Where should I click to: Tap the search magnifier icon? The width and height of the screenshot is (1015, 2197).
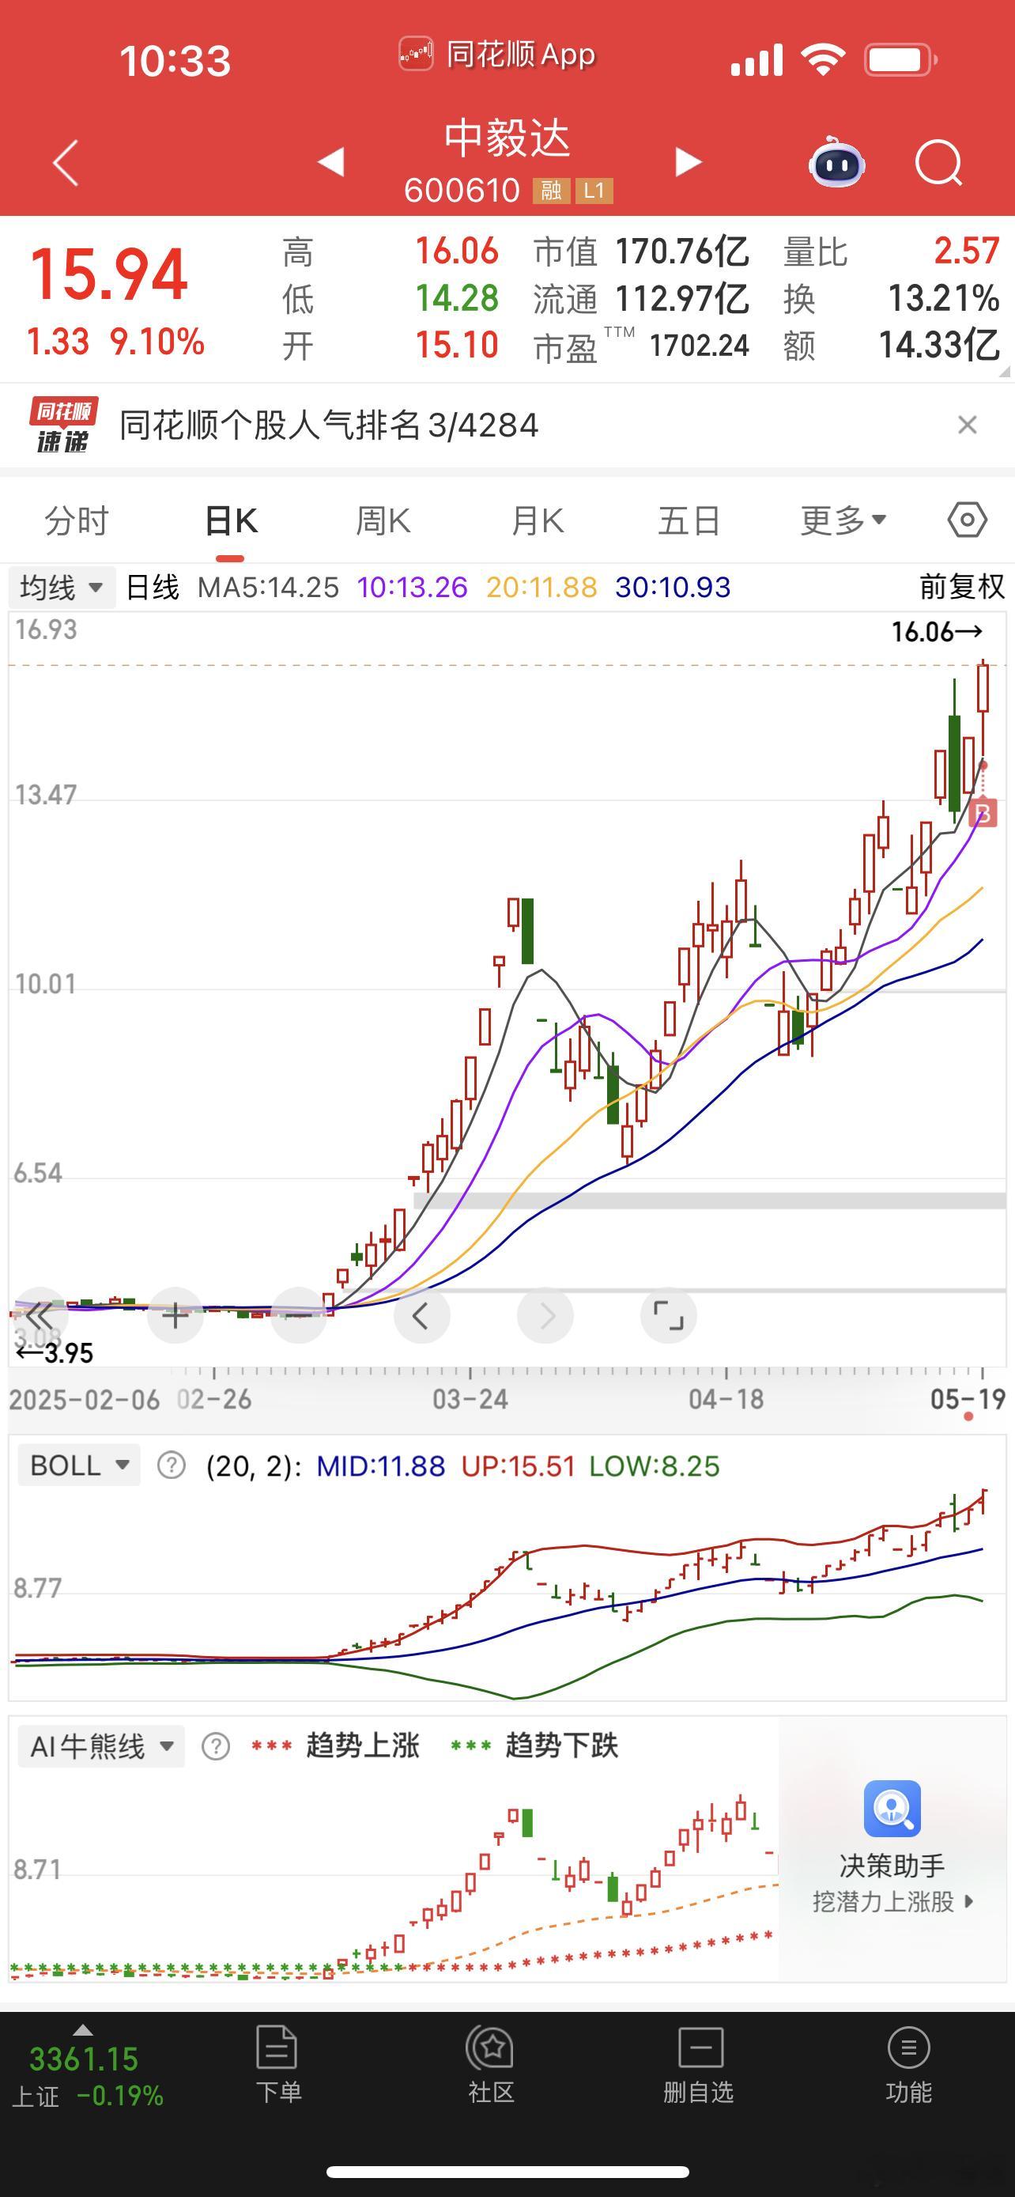pos(938,162)
